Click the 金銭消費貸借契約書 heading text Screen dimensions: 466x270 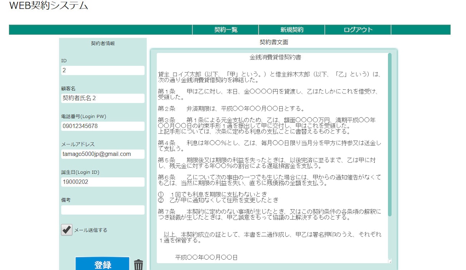point(275,58)
